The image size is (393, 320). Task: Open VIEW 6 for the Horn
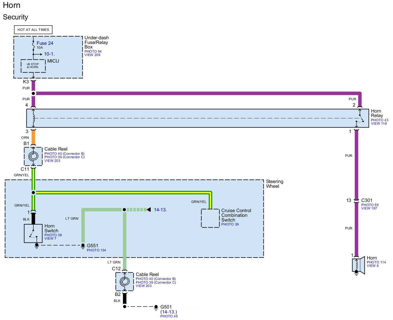373,266
